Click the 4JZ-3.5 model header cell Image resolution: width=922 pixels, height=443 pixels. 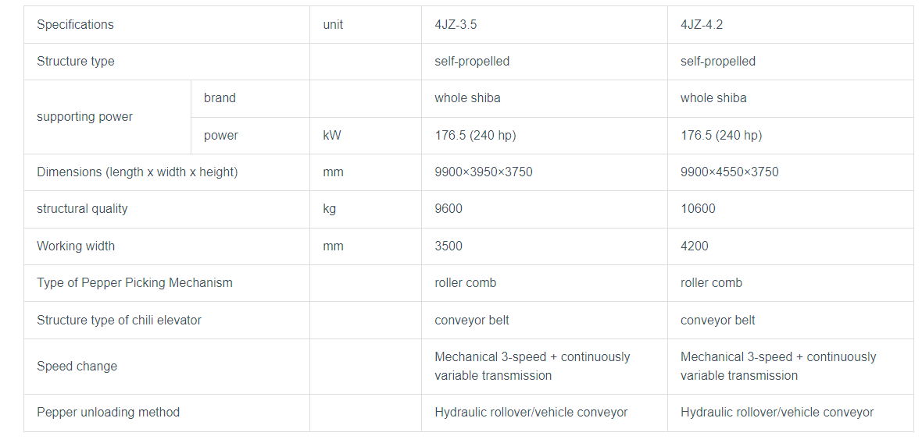(x=456, y=24)
